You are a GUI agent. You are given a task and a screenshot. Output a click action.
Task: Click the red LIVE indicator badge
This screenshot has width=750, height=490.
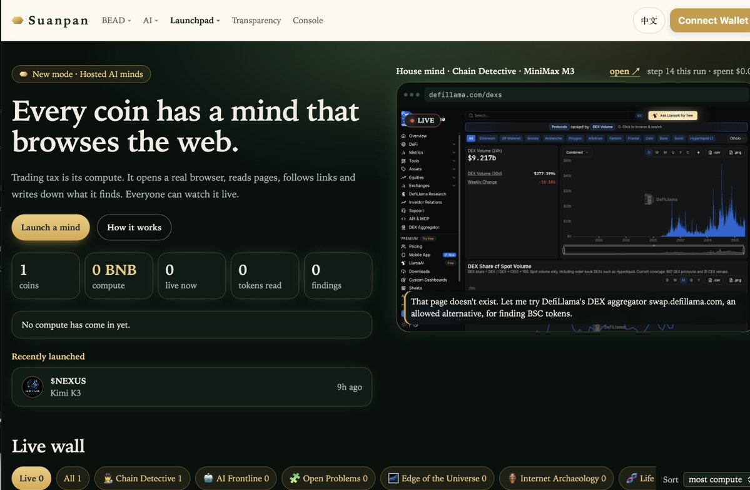click(x=423, y=121)
